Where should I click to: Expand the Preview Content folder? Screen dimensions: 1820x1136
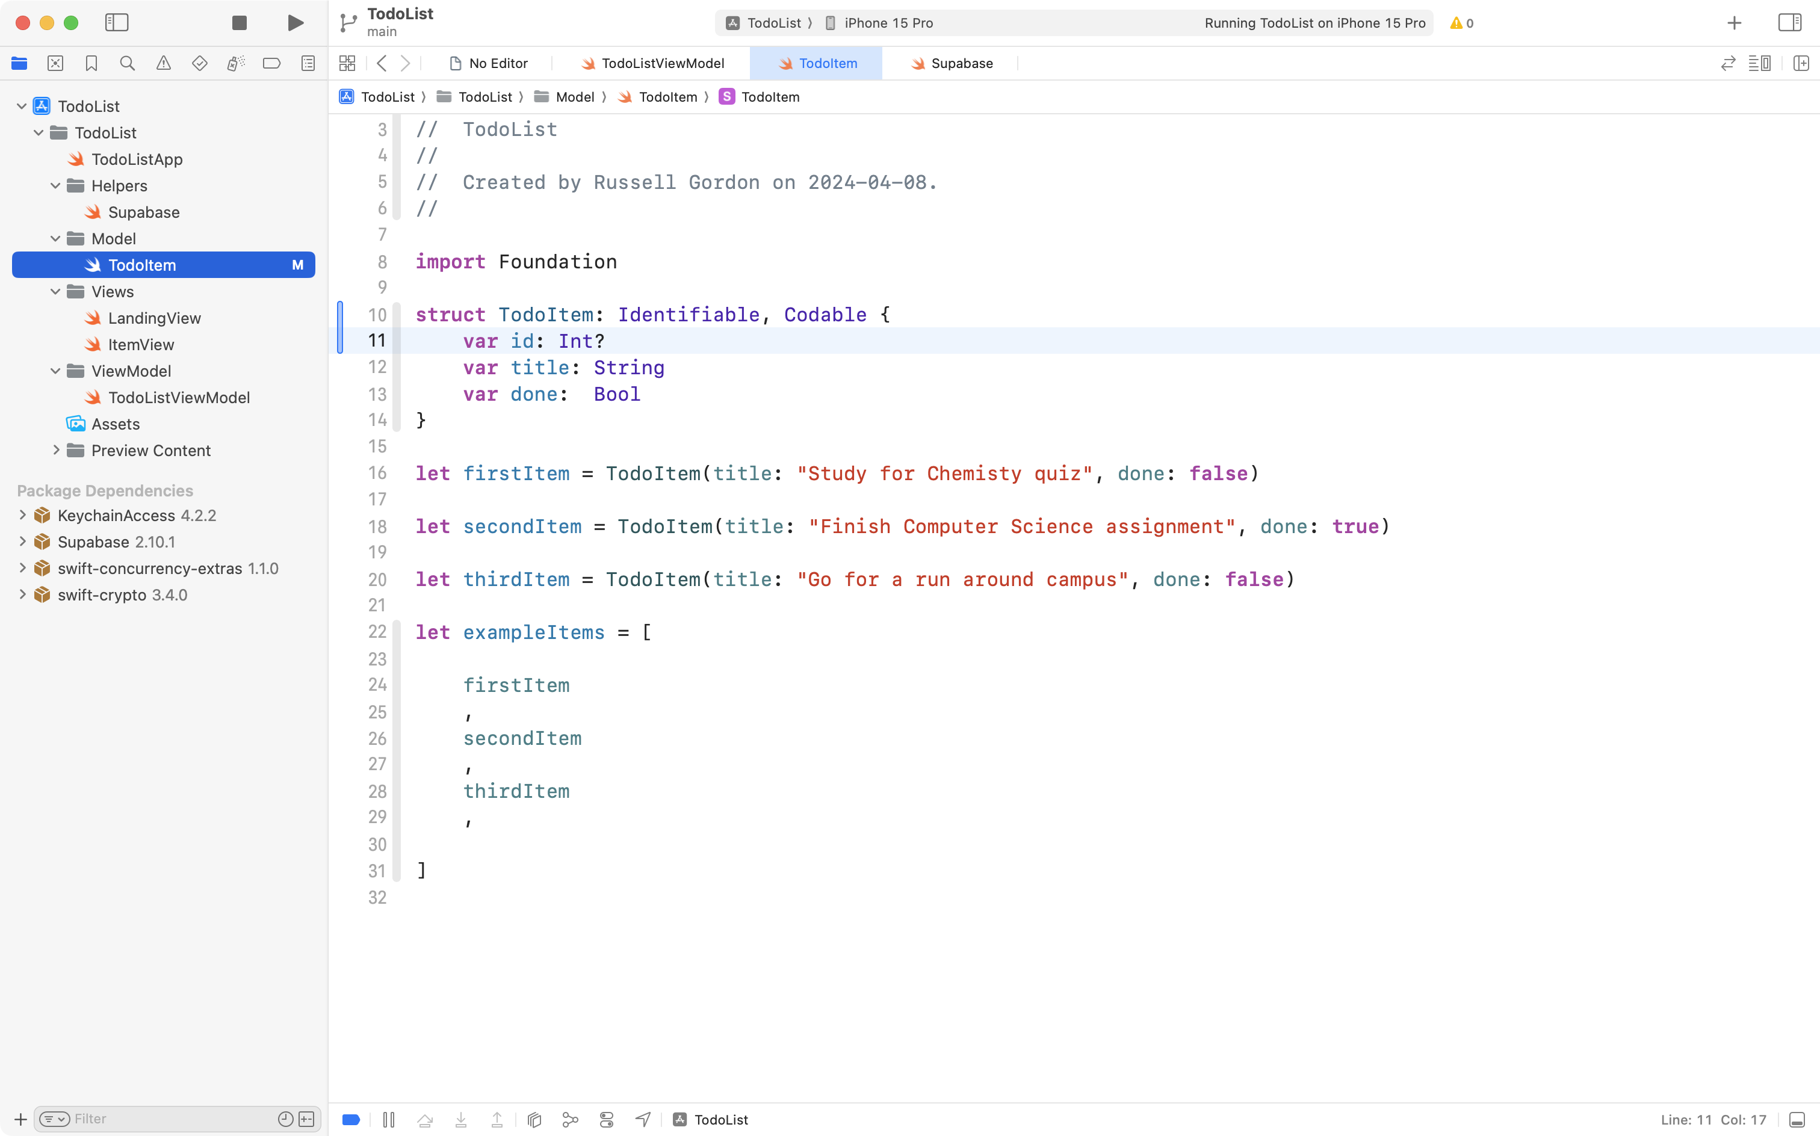coord(55,450)
